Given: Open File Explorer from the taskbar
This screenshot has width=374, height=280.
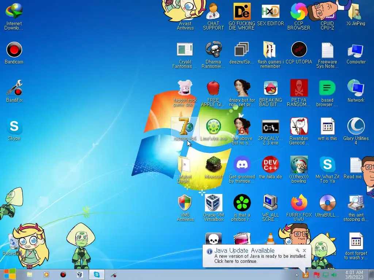Looking at the screenshot, I should 30,275.
